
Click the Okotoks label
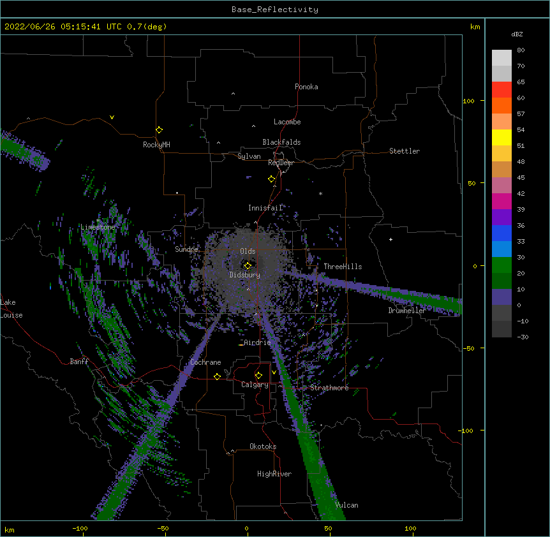point(263,446)
